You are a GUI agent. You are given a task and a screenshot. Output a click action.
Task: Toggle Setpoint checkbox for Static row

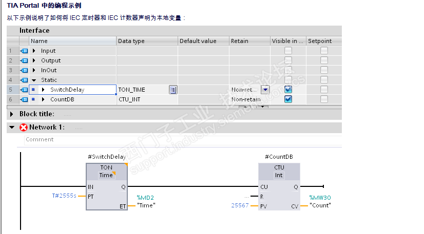click(x=324, y=79)
